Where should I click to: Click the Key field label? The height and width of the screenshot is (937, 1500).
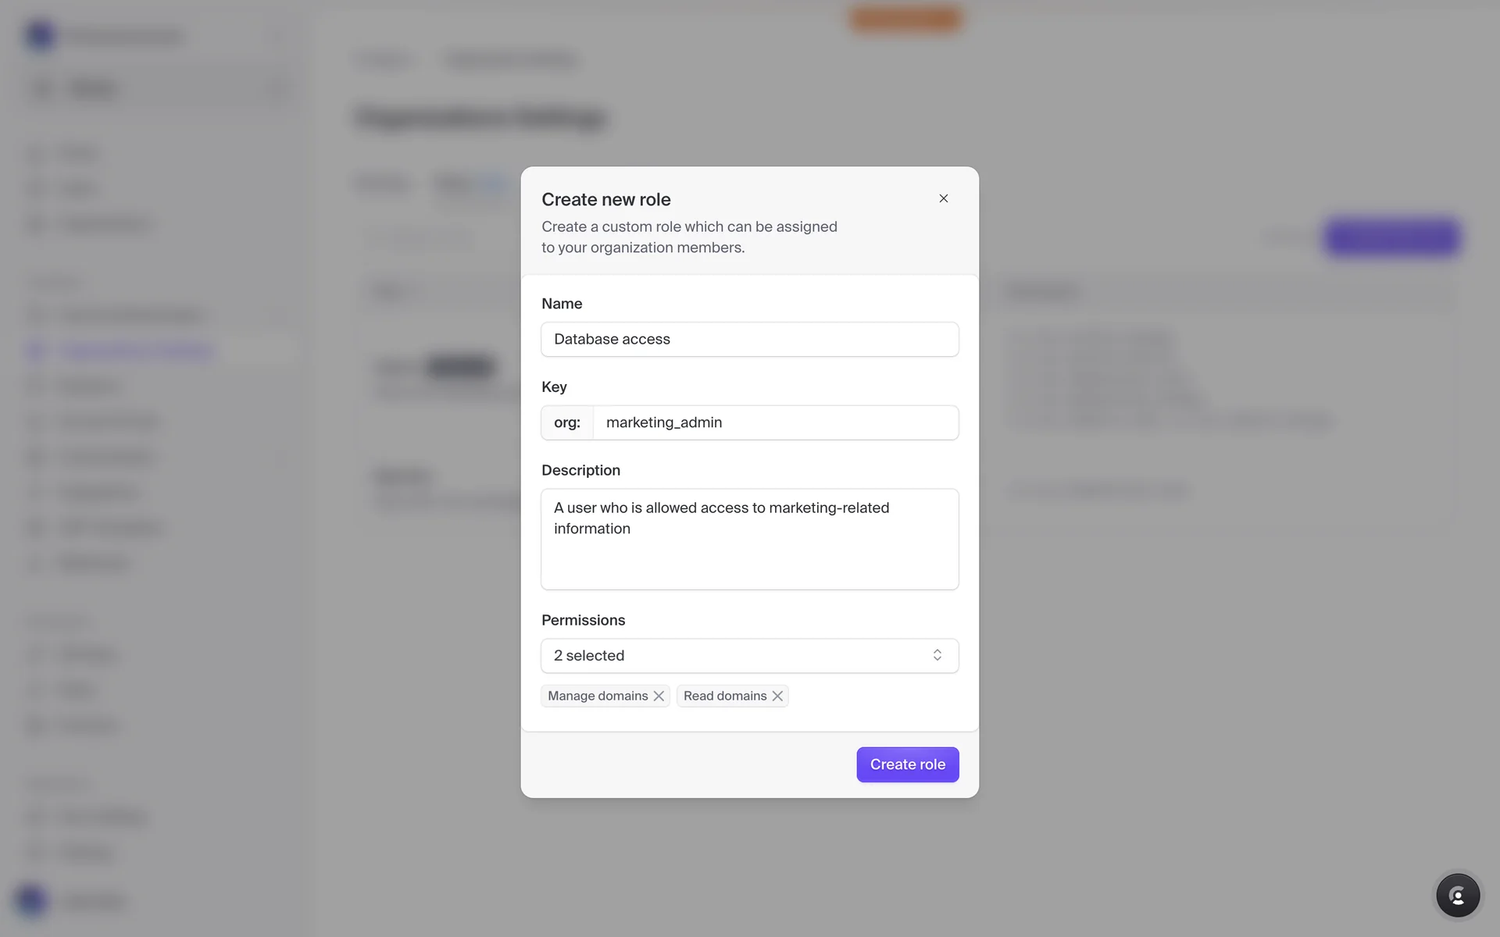pos(554,387)
